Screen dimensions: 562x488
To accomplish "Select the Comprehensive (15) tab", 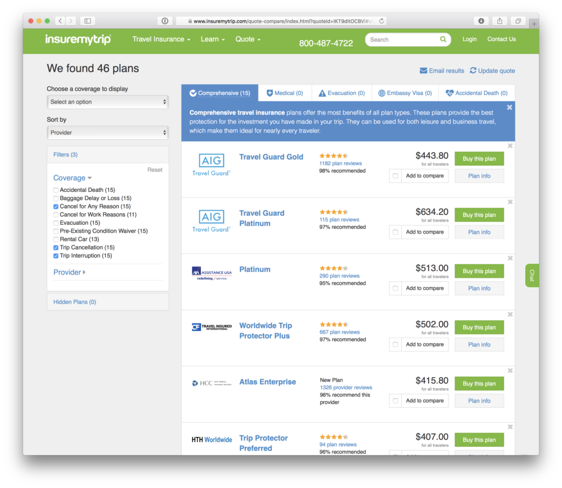I will tap(220, 93).
